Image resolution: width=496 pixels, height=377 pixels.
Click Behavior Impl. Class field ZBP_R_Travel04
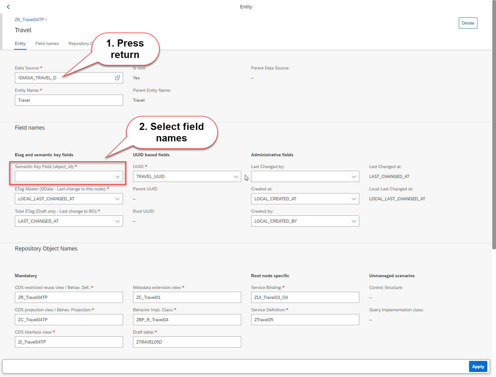pos(187,320)
